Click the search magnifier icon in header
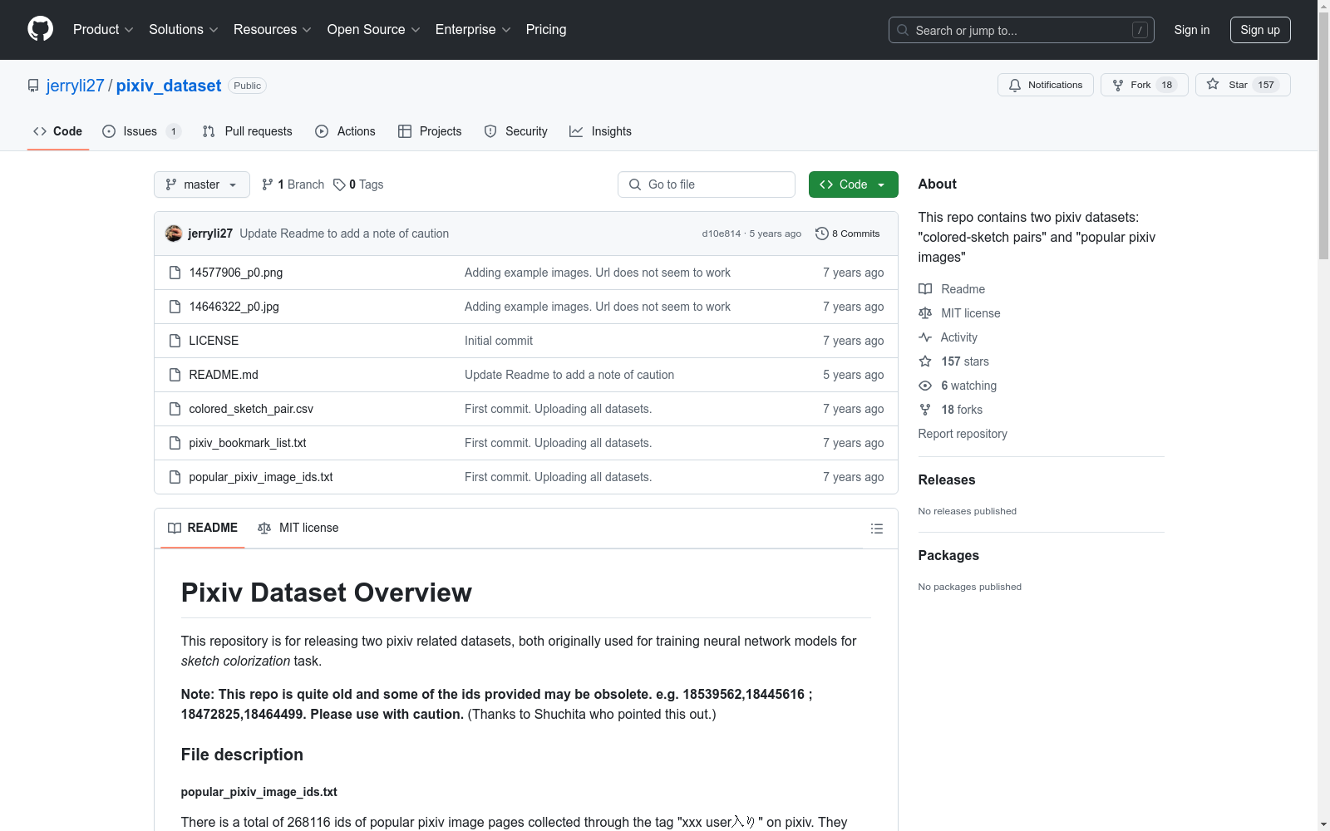This screenshot has height=831, width=1330. tap(903, 30)
